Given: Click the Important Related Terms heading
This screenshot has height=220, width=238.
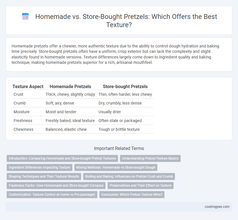Looking at the screenshot, I should tap(119, 148).
